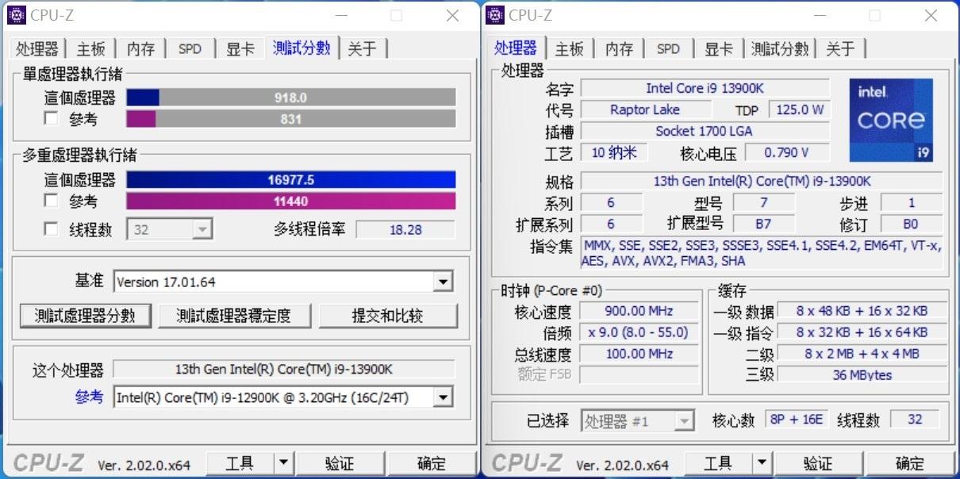
Task: Switch to the 关于 tab
Action: 363,48
